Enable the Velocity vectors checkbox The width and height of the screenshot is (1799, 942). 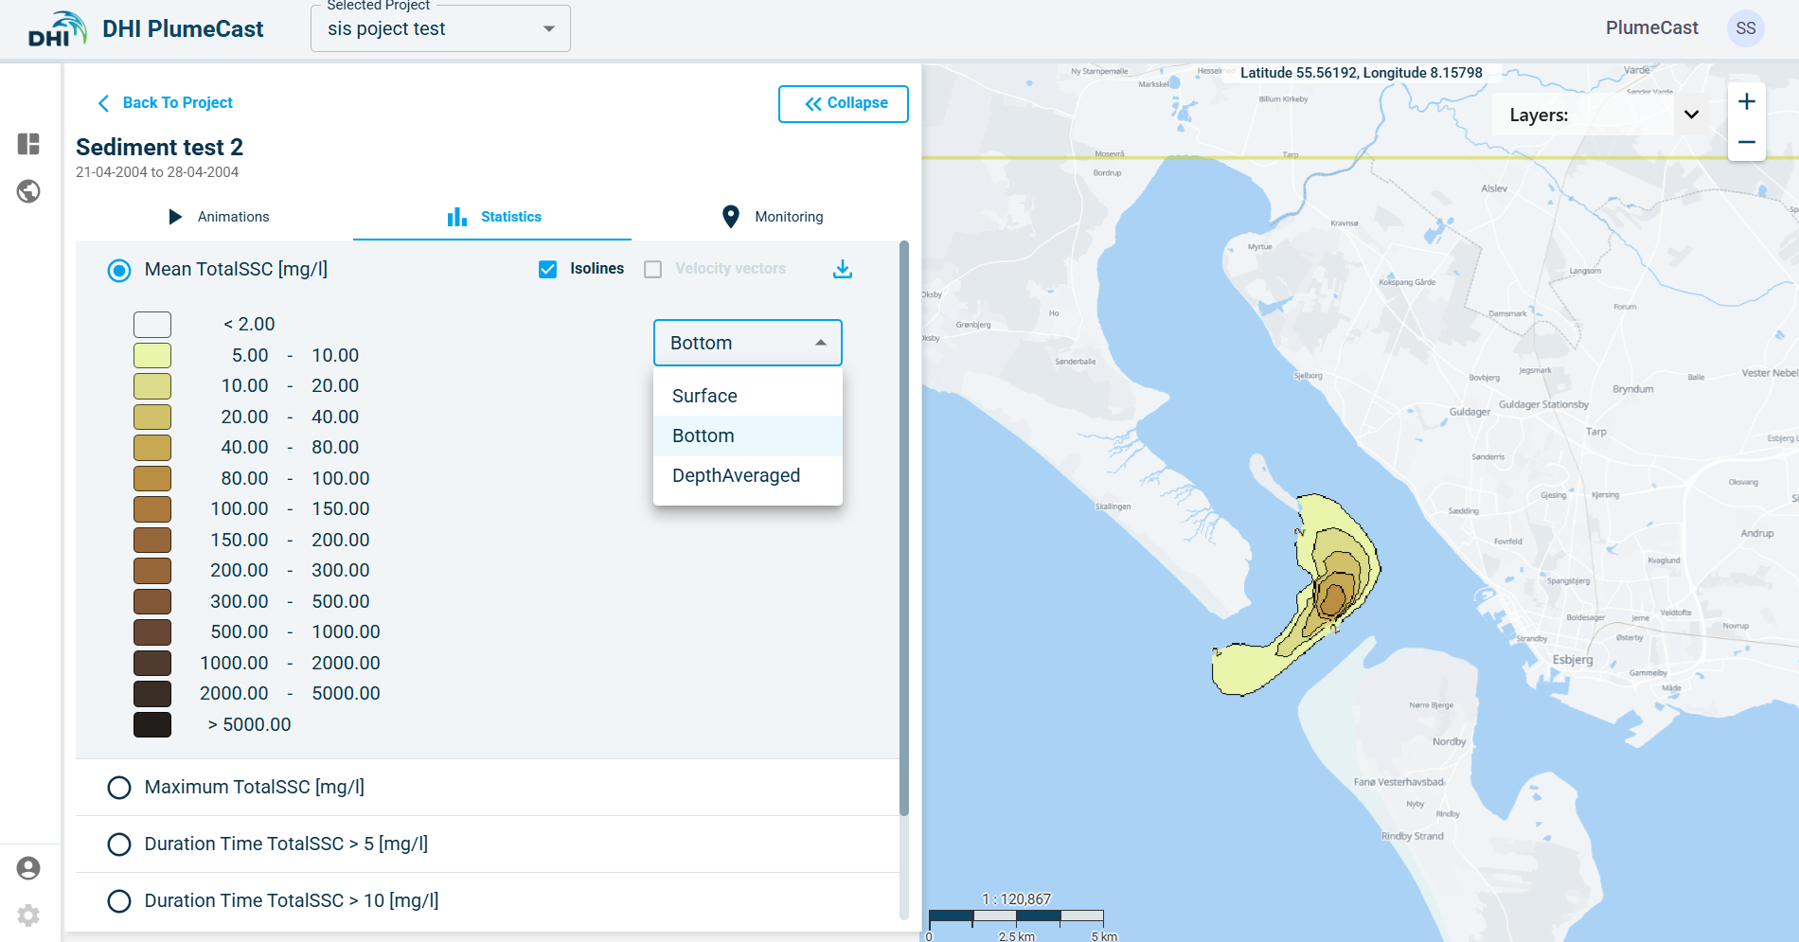(652, 270)
